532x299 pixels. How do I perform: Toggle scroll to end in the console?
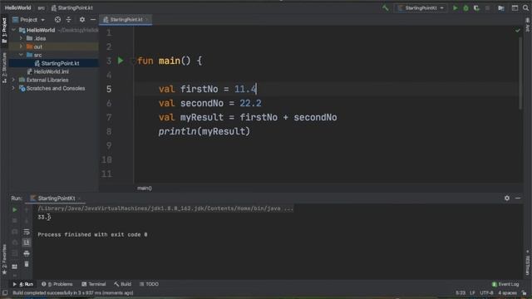click(x=27, y=243)
